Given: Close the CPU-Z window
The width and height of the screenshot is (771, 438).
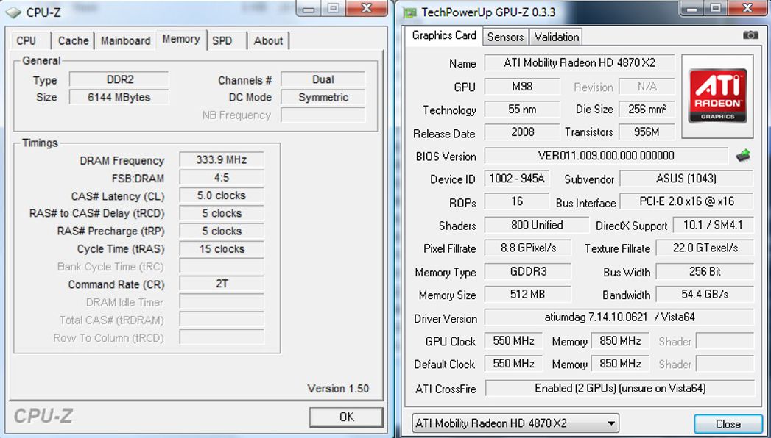Looking at the screenshot, I should (x=366, y=8).
